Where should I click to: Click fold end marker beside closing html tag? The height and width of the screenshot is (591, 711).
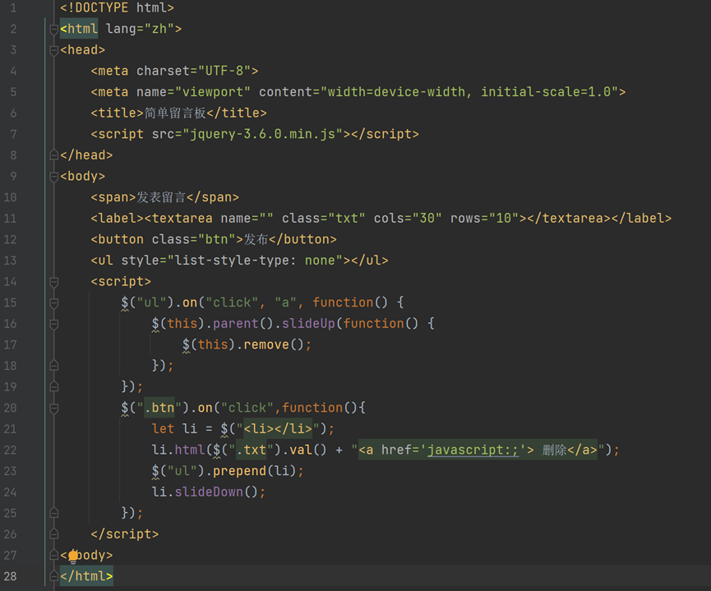[x=53, y=576]
